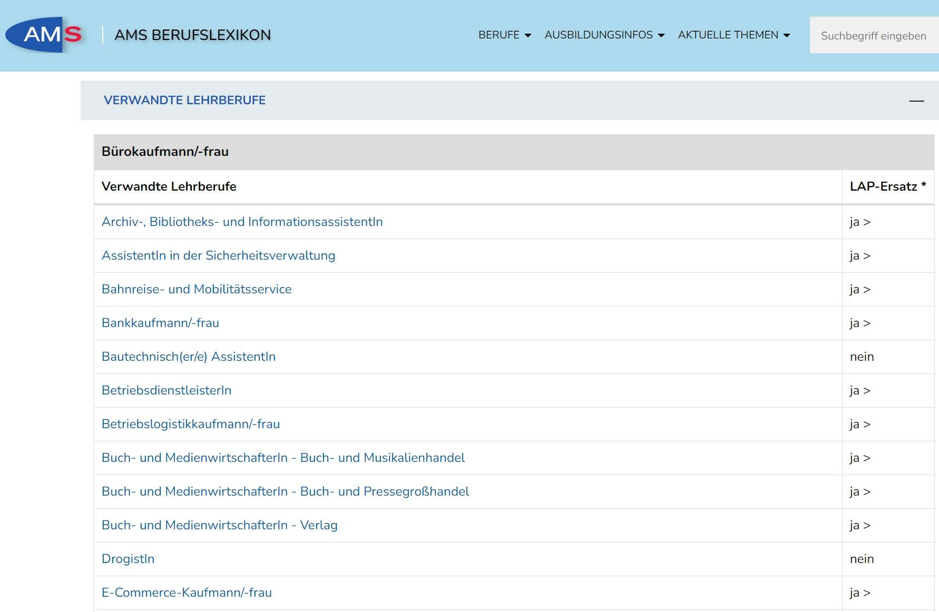Open the Aktuelle Themen dropdown
The height and width of the screenshot is (612, 939).
[733, 35]
